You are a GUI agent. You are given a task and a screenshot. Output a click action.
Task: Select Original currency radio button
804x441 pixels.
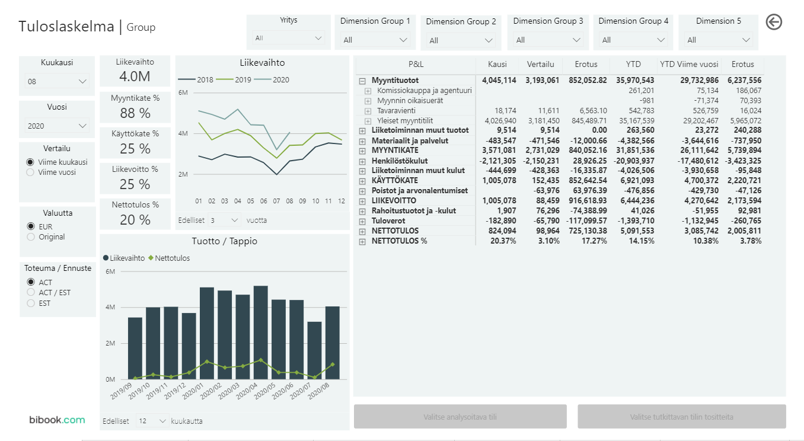tap(30, 237)
